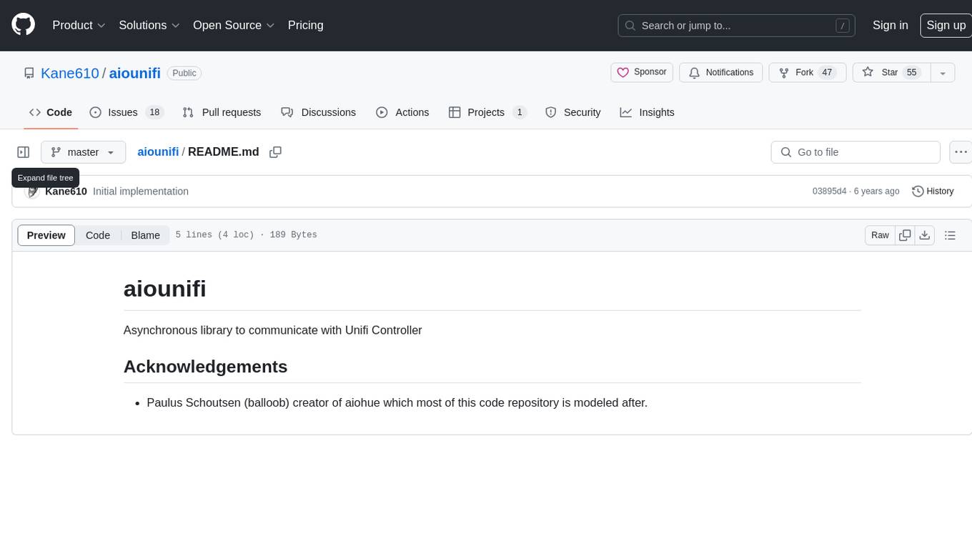Focus the Search or jump to field
The width and height of the screenshot is (972, 546).
tap(738, 26)
